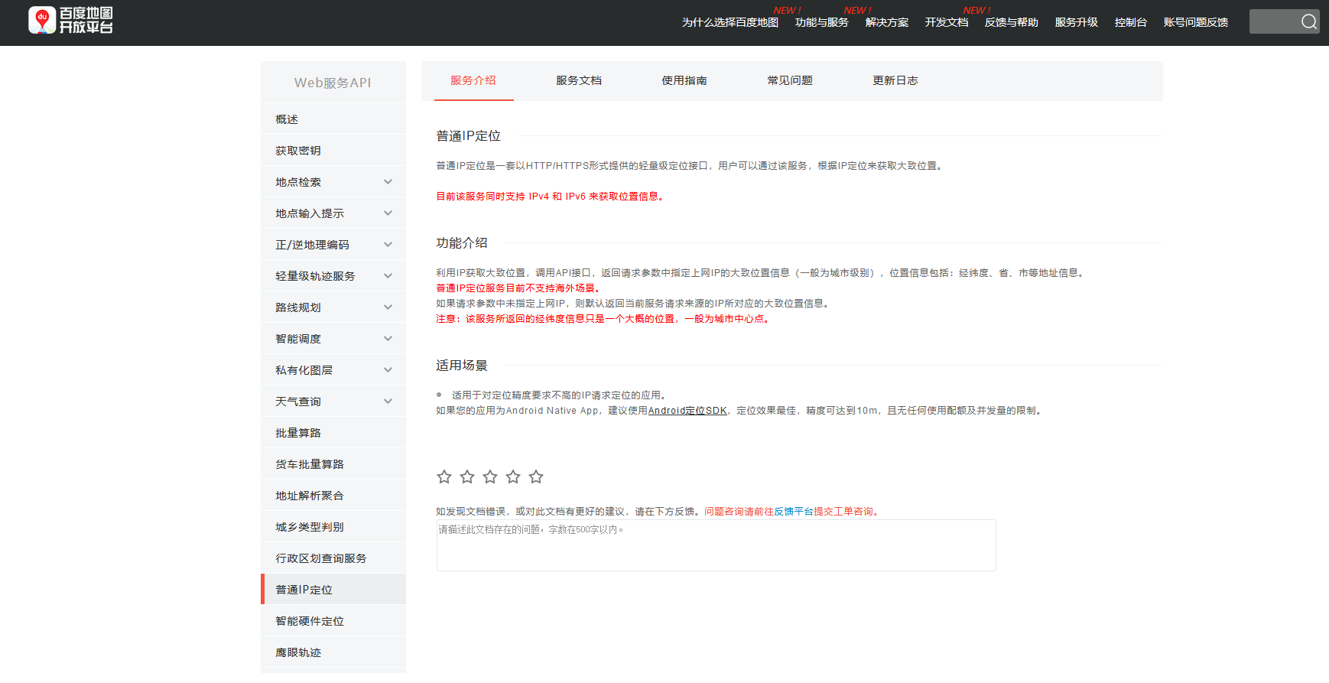Click the red 不支持海外场景 notice text
1329x683 pixels.
click(518, 288)
